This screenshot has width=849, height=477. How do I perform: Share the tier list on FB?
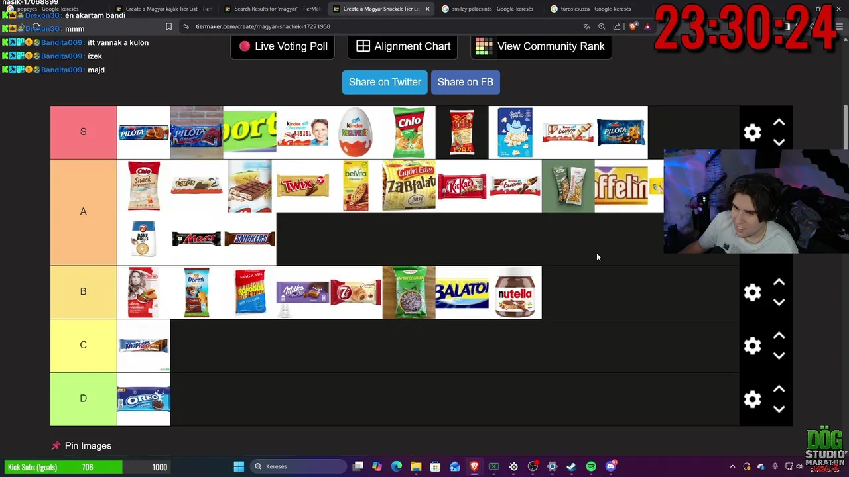coord(465,82)
